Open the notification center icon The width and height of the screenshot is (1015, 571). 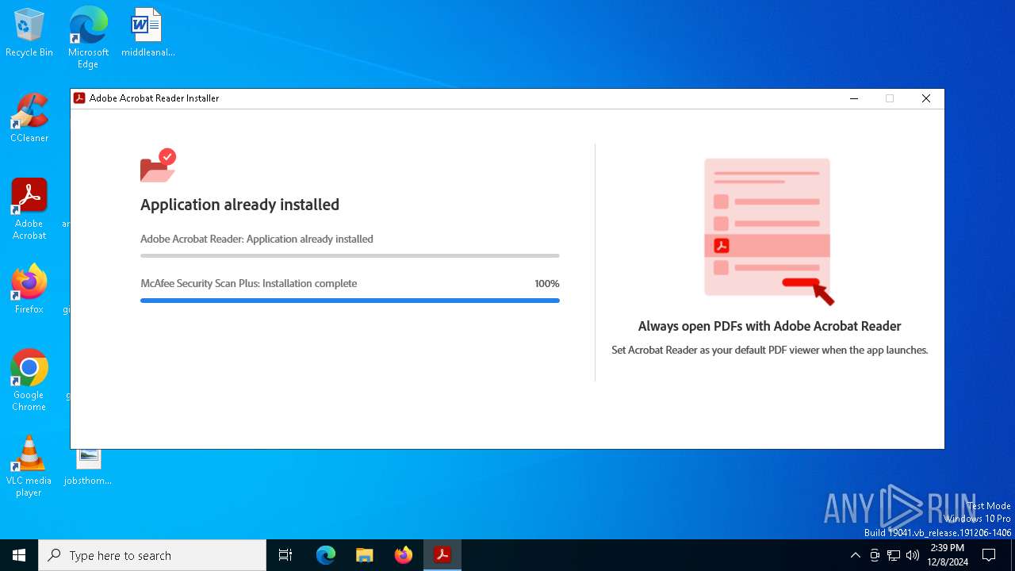(989, 555)
